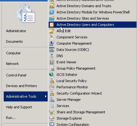
Task: Expand the Administrative Tools submenu arrow
Action: 46,96
